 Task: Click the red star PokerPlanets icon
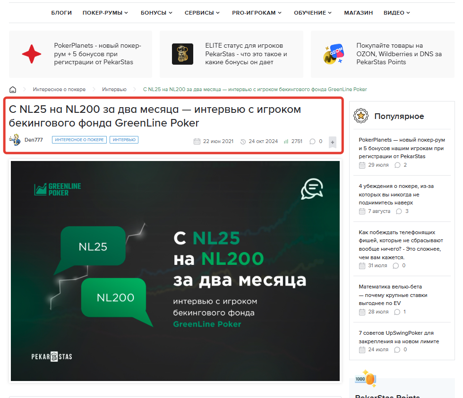point(32,54)
